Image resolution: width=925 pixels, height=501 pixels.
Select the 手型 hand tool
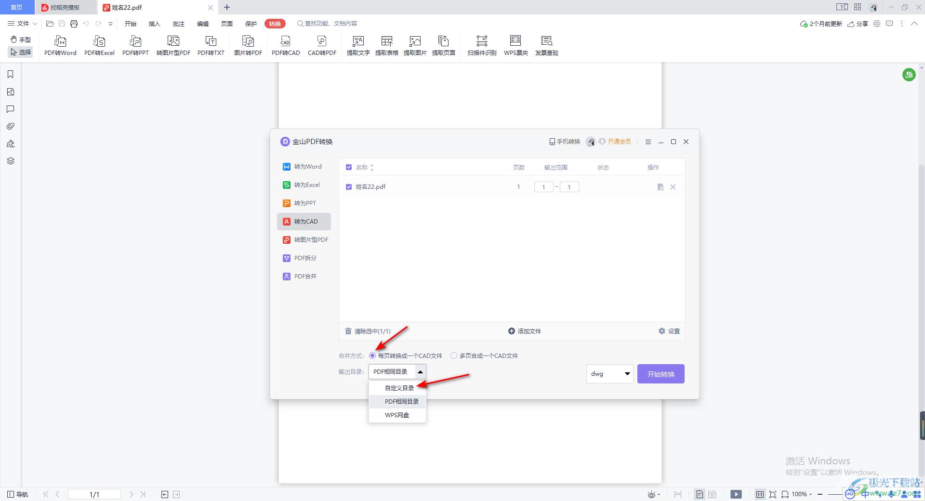pyautogui.click(x=21, y=40)
